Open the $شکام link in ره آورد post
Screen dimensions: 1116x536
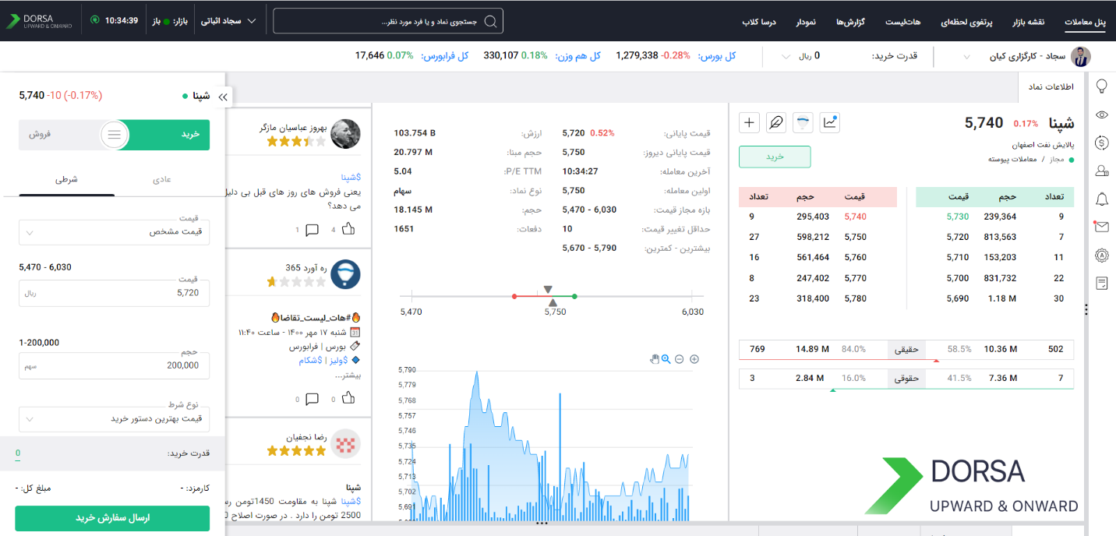(x=312, y=360)
